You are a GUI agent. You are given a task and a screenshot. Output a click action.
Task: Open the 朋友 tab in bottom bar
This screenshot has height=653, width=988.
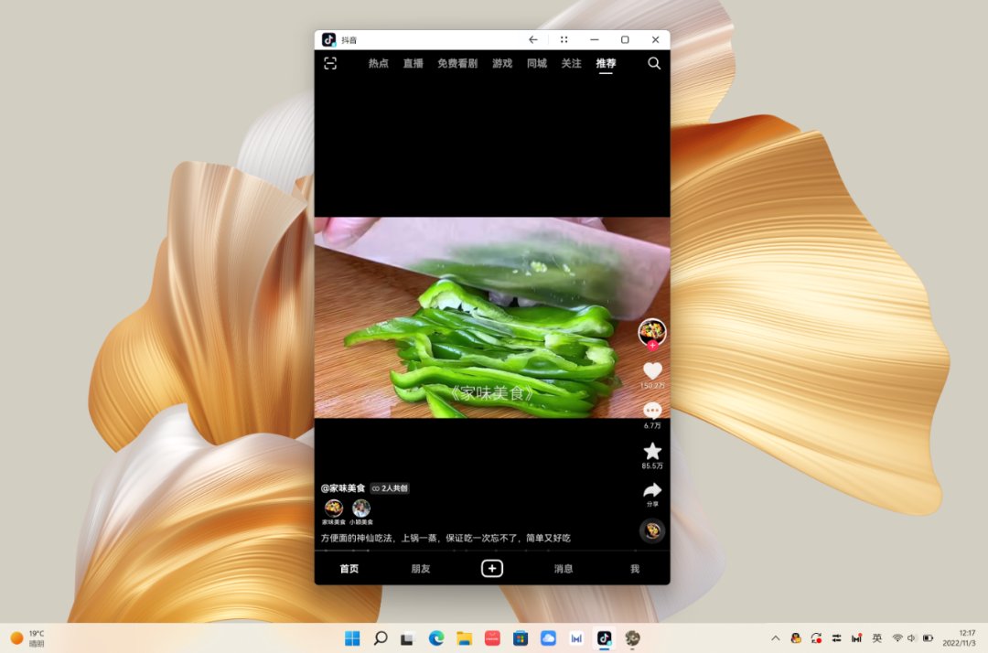(420, 569)
